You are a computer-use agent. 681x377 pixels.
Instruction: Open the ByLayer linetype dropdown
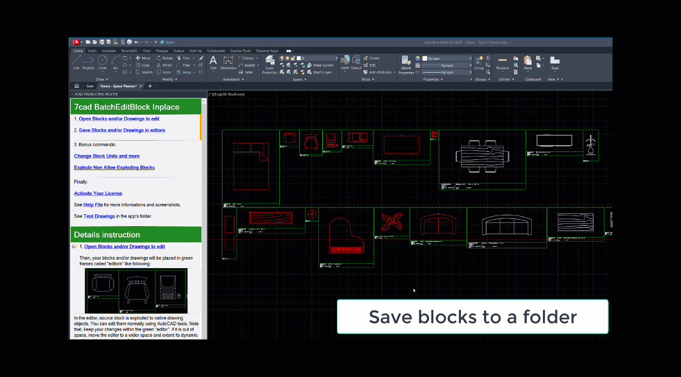point(447,73)
